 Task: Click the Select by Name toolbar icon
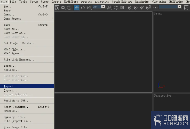point(57,8)
